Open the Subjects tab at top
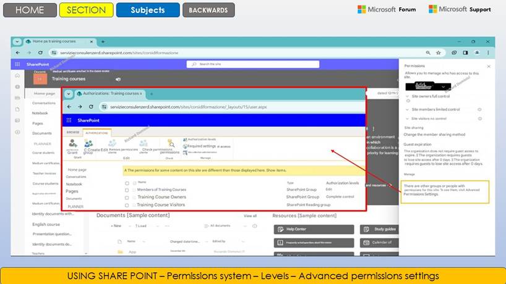Image resolution: width=506 pixels, height=284 pixels. tap(147, 10)
